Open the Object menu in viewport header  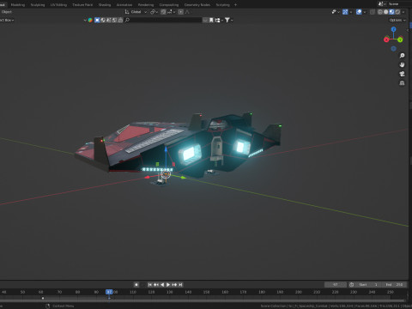7,12
